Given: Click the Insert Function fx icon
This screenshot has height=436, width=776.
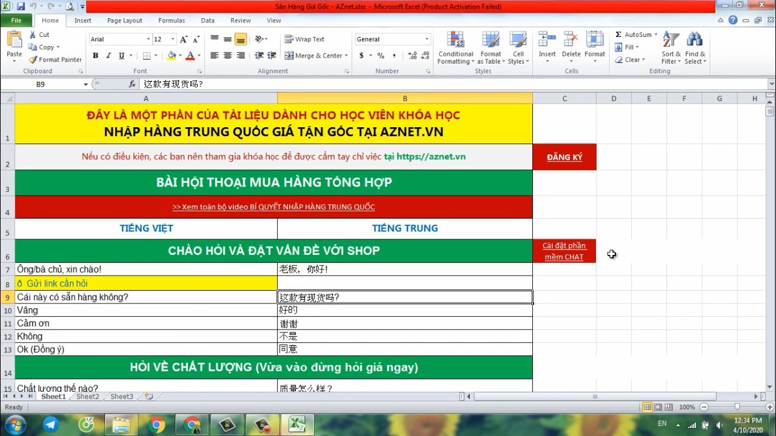Looking at the screenshot, I should click(132, 84).
